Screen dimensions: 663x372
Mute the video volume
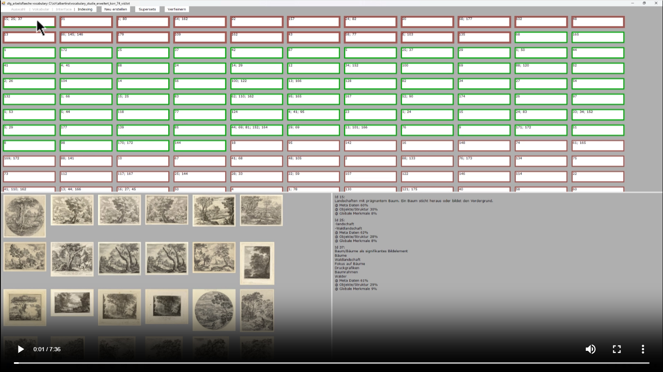tap(590, 349)
